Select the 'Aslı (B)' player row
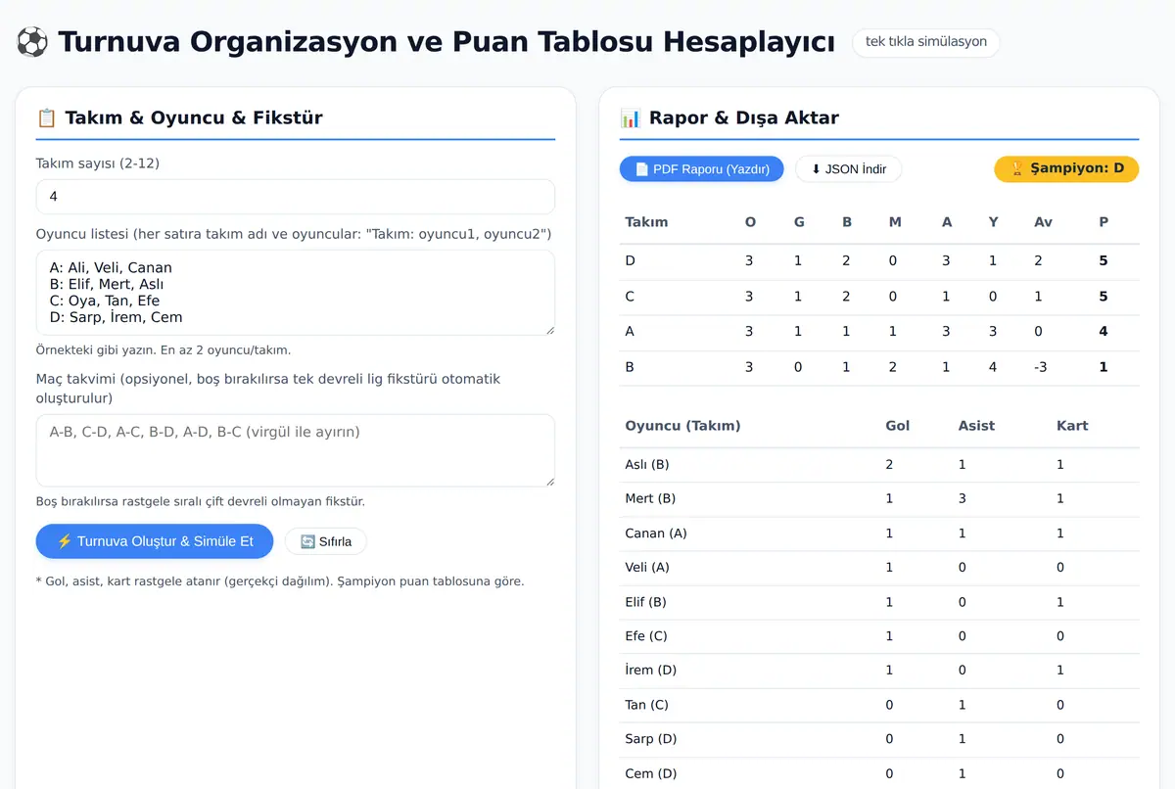This screenshot has height=789, width=1175. click(879, 465)
